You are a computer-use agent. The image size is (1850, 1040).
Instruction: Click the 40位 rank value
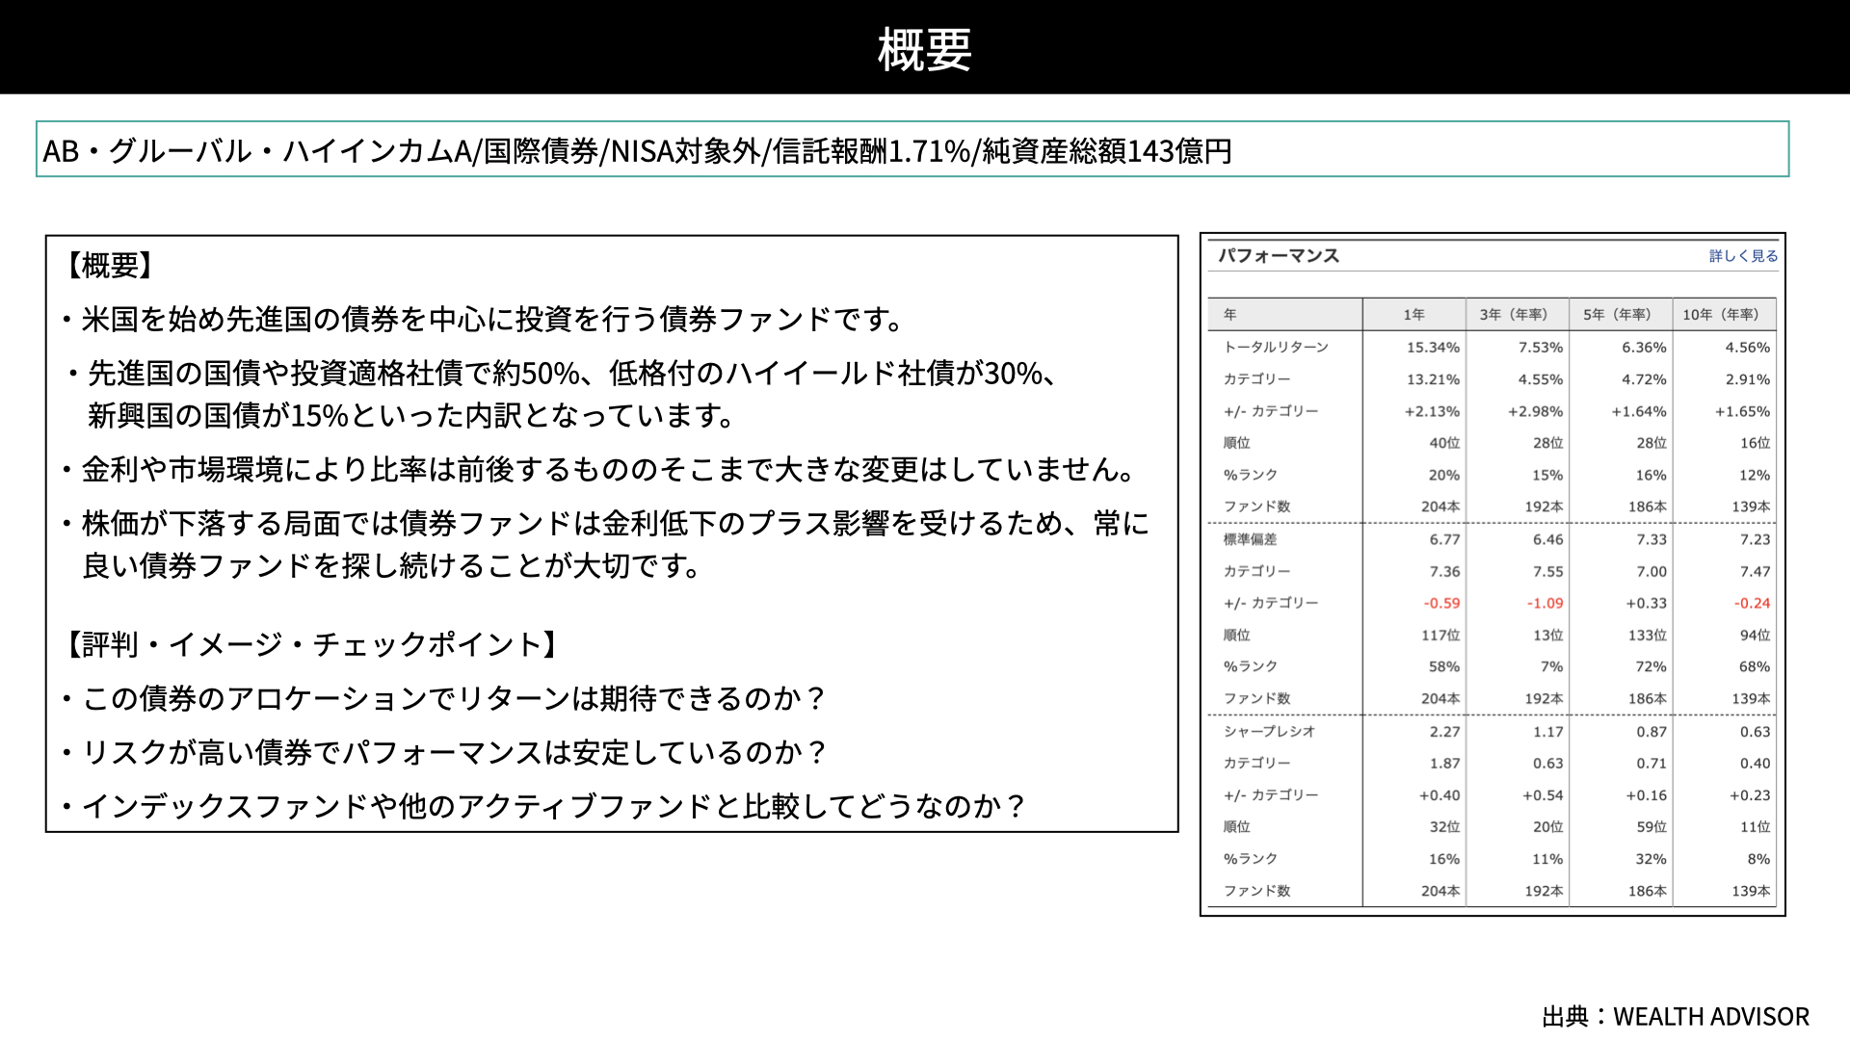pos(1444,443)
